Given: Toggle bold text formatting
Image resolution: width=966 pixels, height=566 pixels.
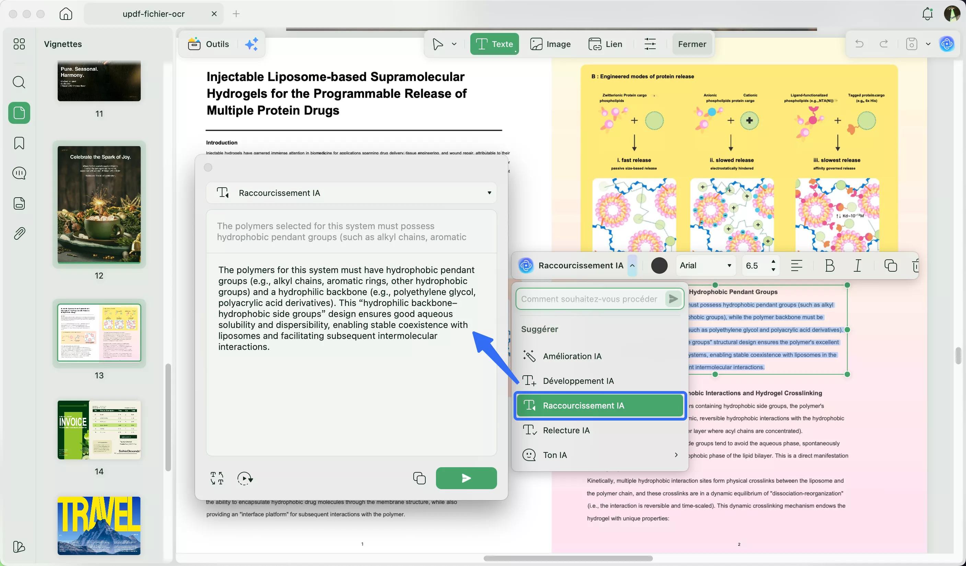Looking at the screenshot, I should coord(829,266).
